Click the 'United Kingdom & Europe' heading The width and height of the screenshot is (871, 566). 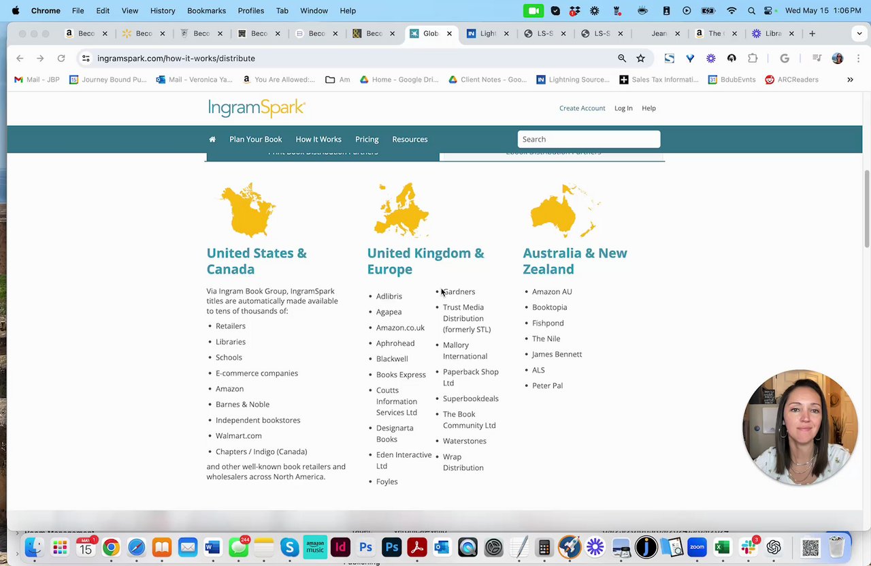click(425, 261)
